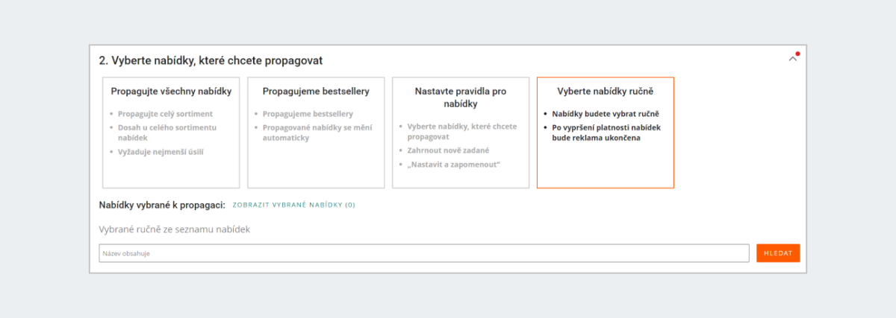
Task: Click bullet "Vyžaduje nejmenší úsilí"
Action: (x=161, y=152)
